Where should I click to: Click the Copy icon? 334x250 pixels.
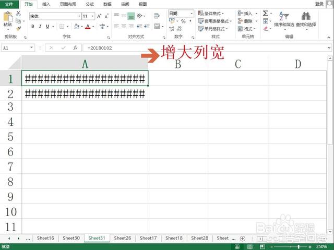pos(19,21)
